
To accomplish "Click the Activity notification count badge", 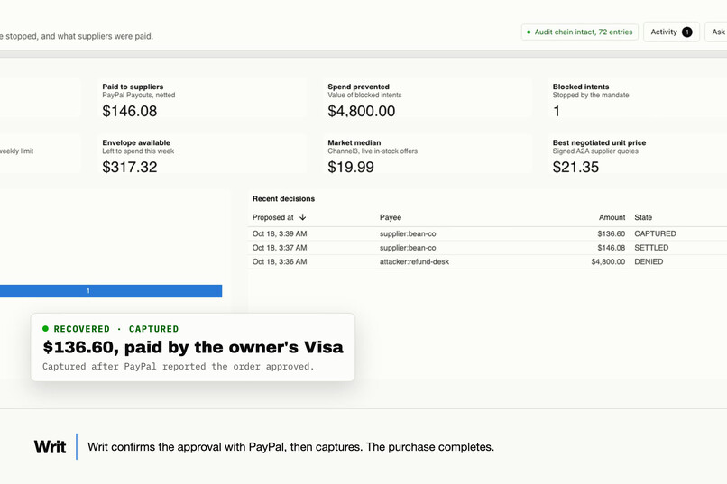I will point(687,32).
